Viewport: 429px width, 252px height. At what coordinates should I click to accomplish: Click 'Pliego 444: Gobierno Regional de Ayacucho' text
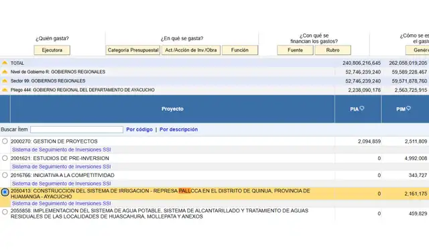click(x=82, y=90)
